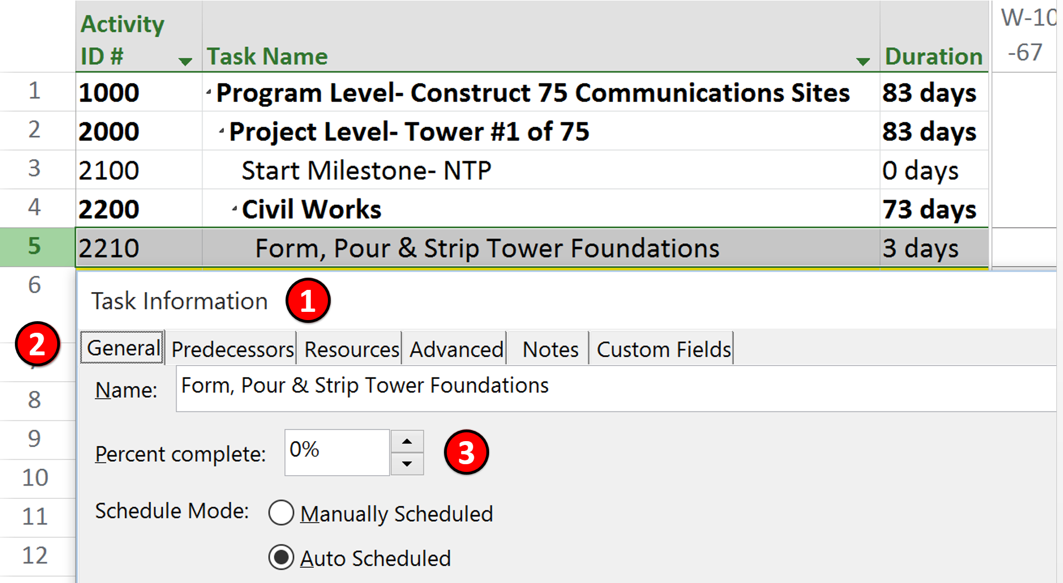The height and width of the screenshot is (583, 1063).
Task: Open the Custom Fields tab
Action: coord(662,349)
